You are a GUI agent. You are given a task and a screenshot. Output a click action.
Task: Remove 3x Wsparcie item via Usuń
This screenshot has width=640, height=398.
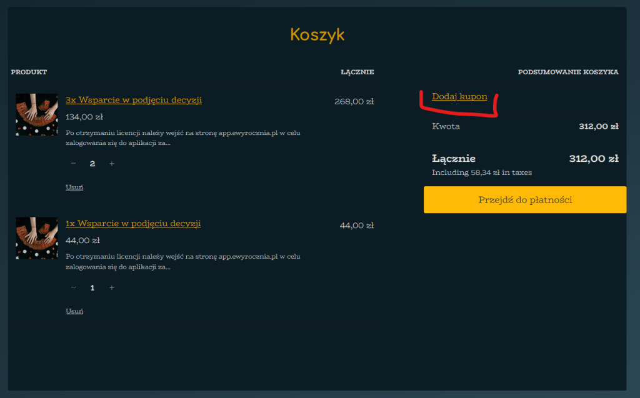tap(74, 187)
